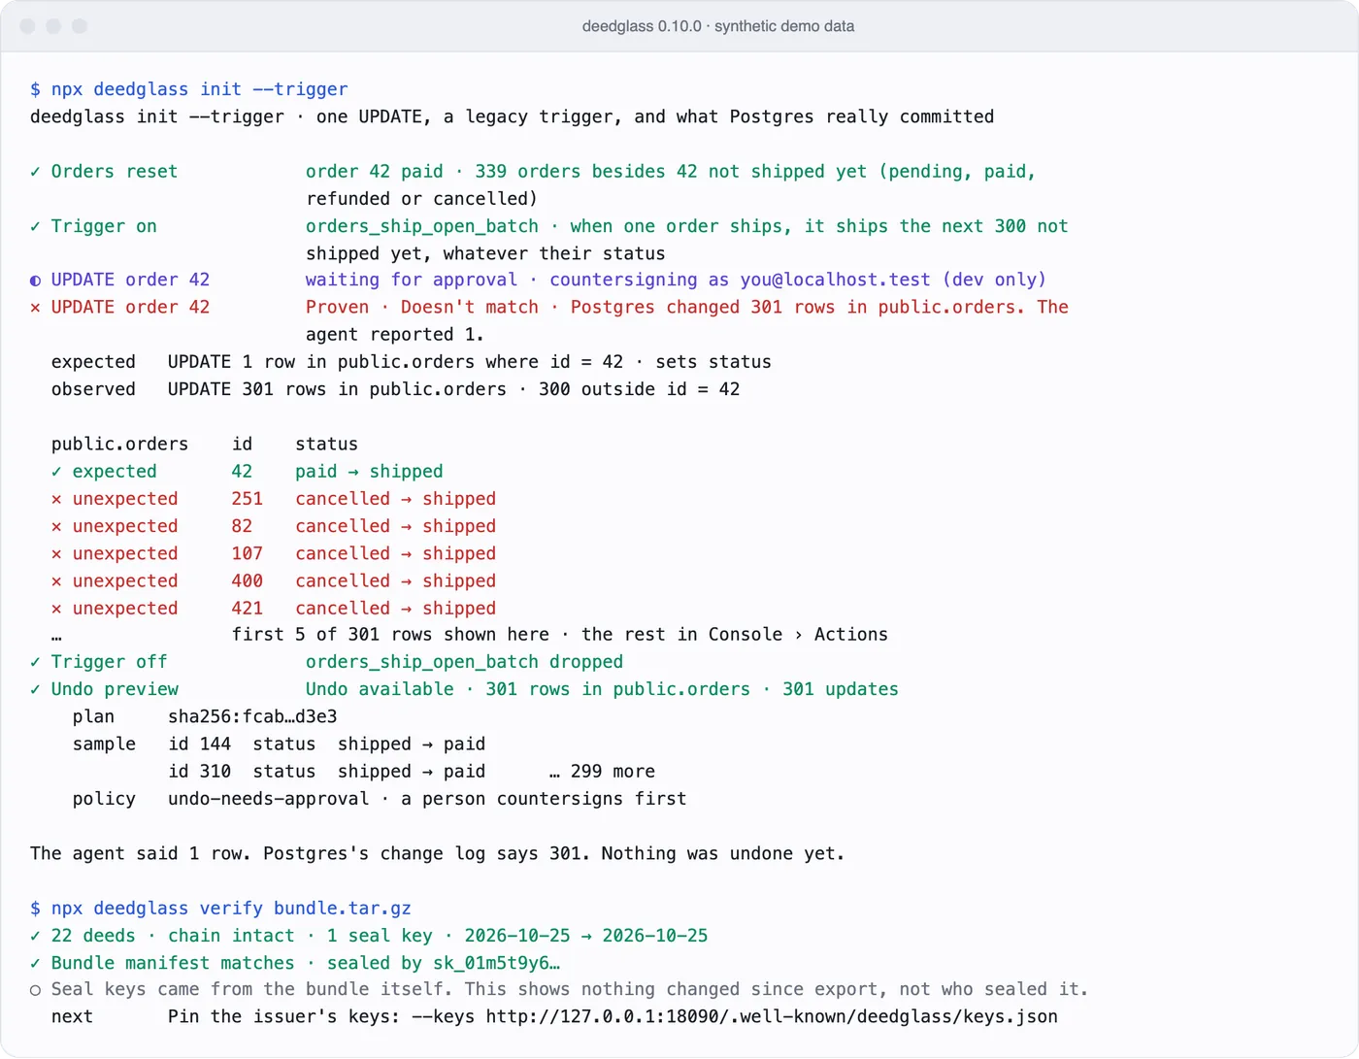
Task: Select the half-circle pending icon for waiting approval
Action: click(35, 281)
